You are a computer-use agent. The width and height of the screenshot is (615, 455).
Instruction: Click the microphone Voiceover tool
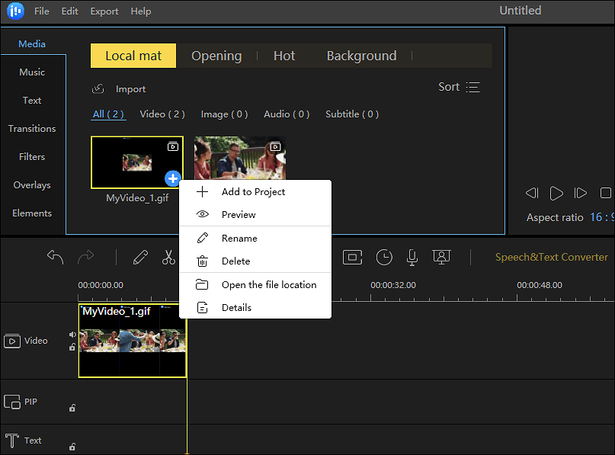(x=412, y=258)
